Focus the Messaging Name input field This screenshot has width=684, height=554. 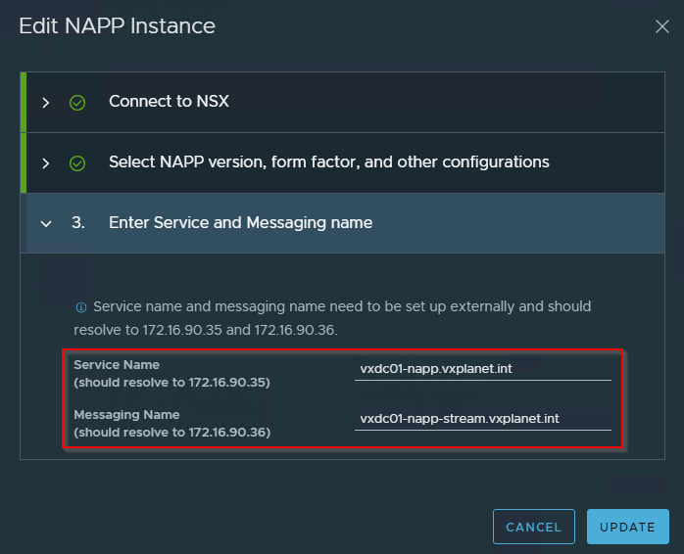pos(483,418)
